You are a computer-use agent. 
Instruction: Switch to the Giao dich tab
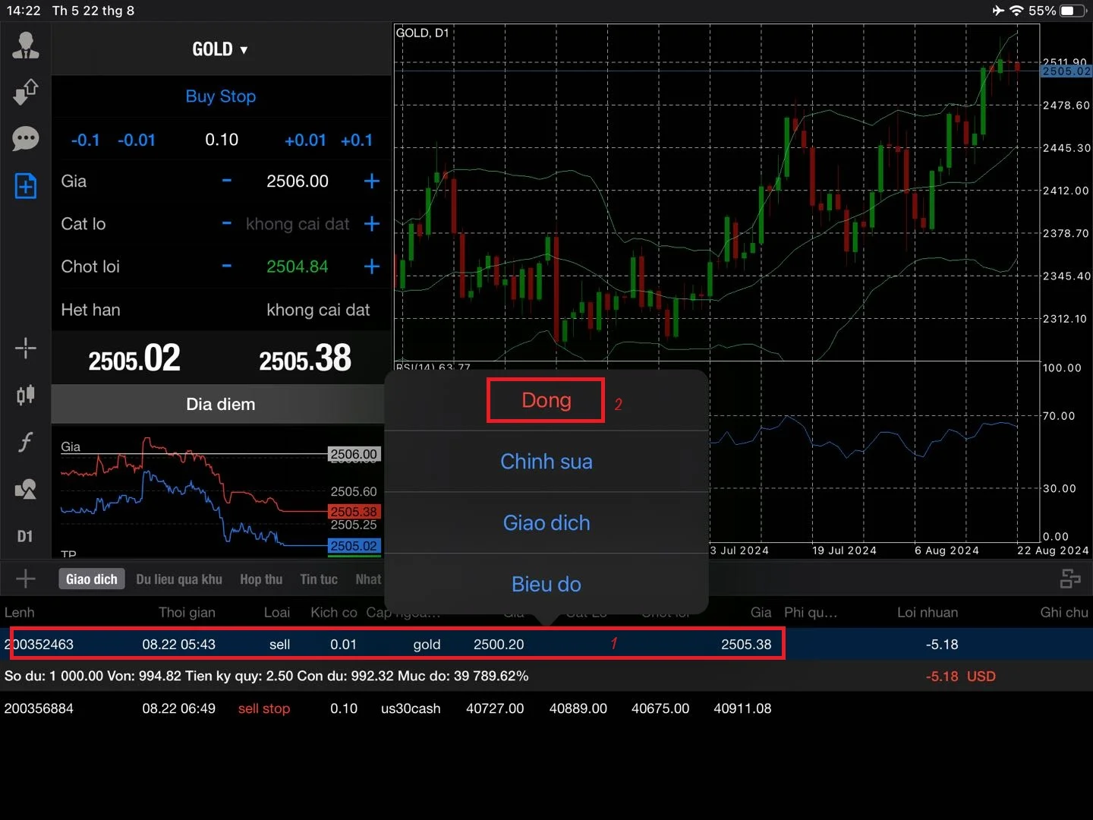[x=92, y=579]
